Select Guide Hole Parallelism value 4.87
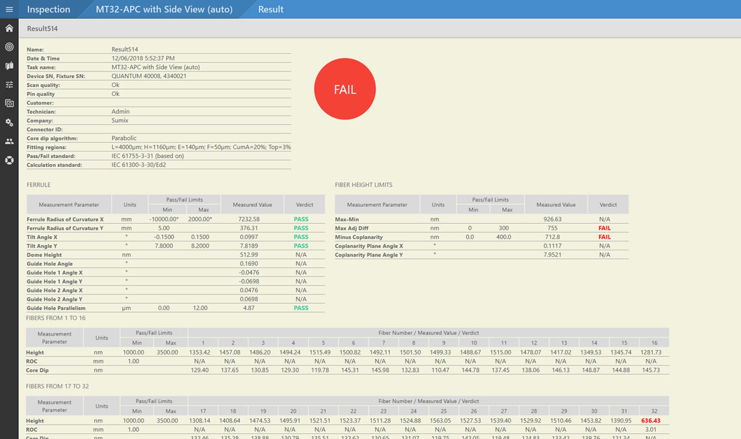741x439 pixels. tap(249, 308)
